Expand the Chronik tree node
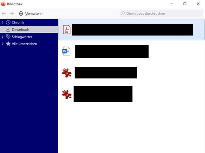The width and height of the screenshot is (205, 153). (x=2, y=23)
